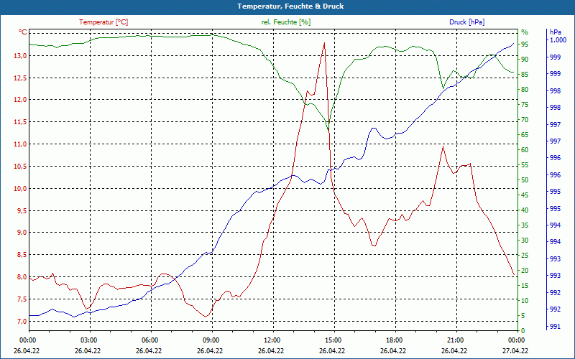Click the temperature axis value 12,5
Screen dimensions: 575x359
click(x=21, y=78)
